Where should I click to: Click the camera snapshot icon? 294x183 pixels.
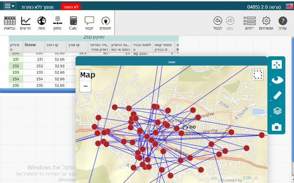276,127
